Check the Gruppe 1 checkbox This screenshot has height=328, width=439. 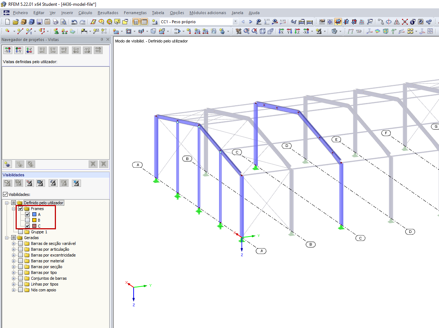pos(20,232)
